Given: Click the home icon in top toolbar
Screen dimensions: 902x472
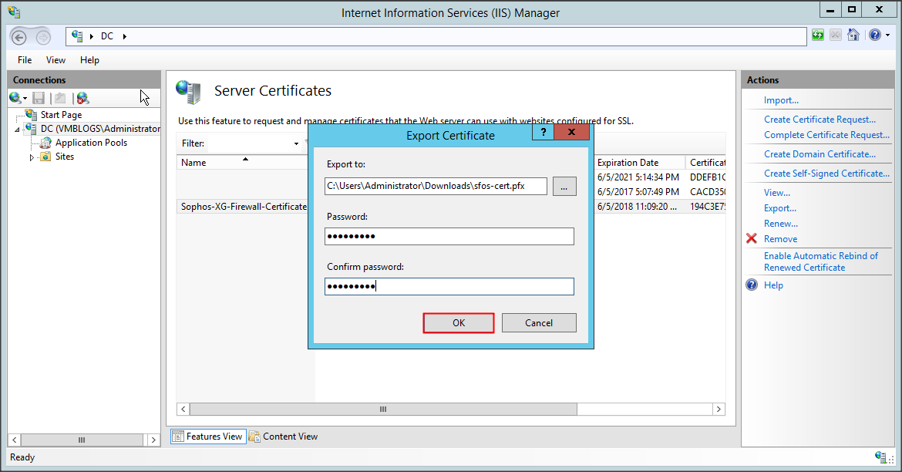Looking at the screenshot, I should coord(853,35).
